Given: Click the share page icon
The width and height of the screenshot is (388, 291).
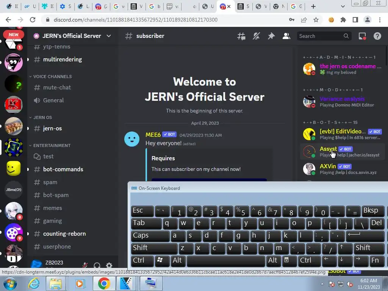Looking at the screenshot, I should click(304, 20).
